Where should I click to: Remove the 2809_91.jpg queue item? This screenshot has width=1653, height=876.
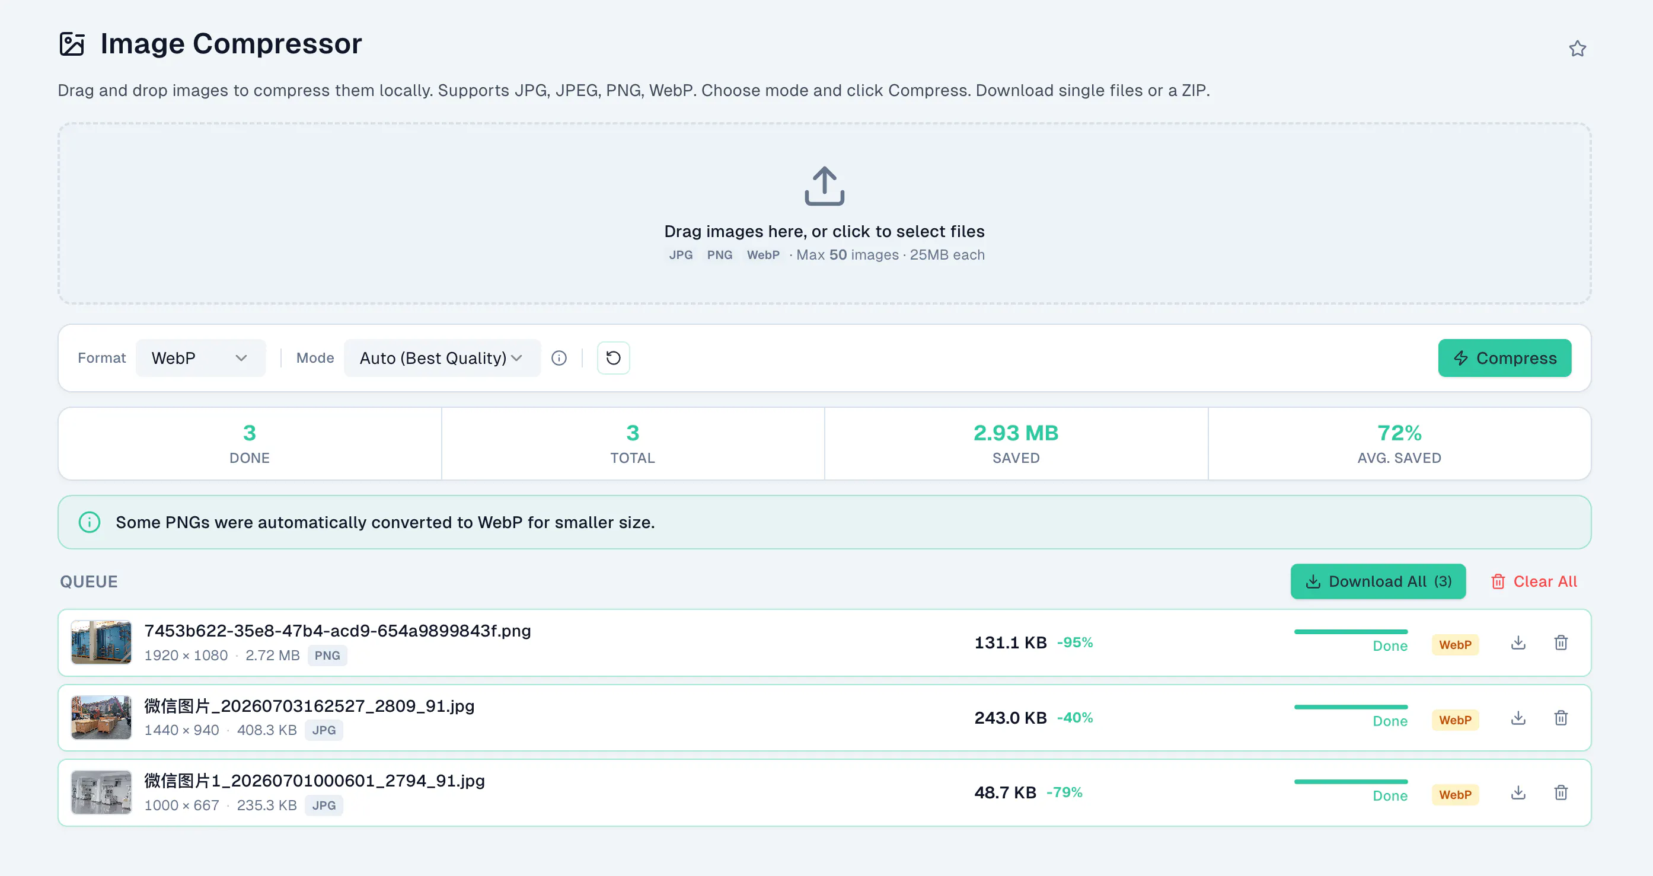pyautogui.click(x=1561, y=718)
